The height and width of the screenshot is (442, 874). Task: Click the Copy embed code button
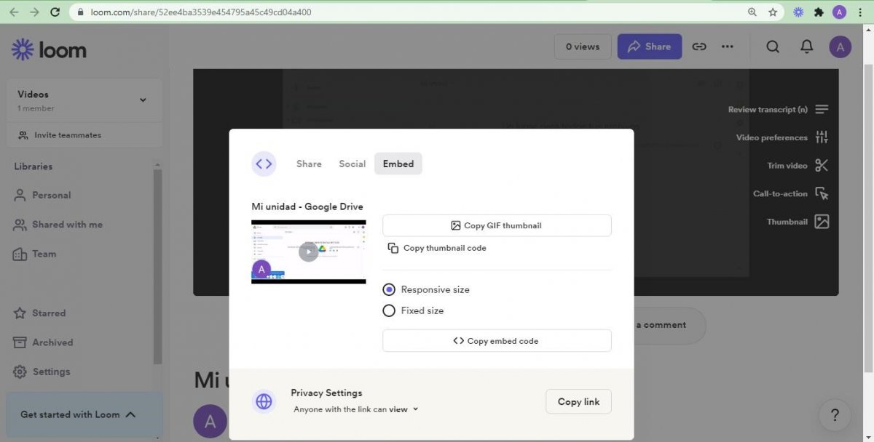[x=497, y=340]
